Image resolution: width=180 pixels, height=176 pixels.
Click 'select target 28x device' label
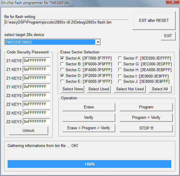24,35
